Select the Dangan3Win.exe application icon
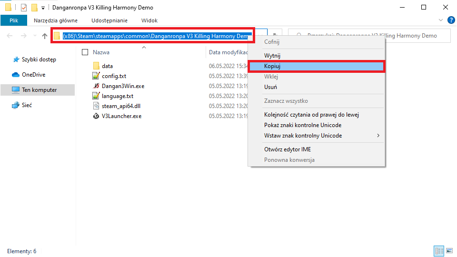 (96, 86)
